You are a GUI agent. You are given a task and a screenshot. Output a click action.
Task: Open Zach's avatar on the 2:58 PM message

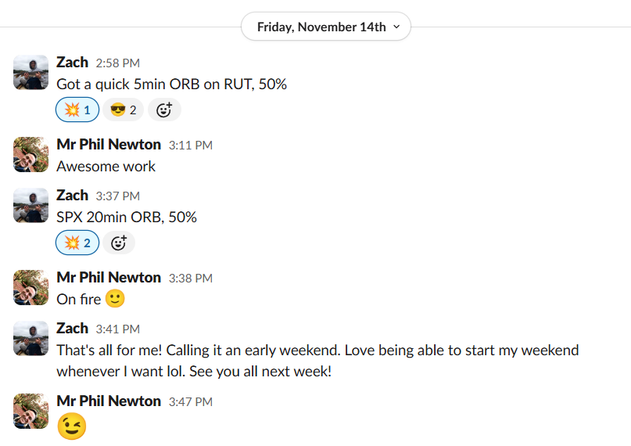pyautogui.click(x=31, y=72)
